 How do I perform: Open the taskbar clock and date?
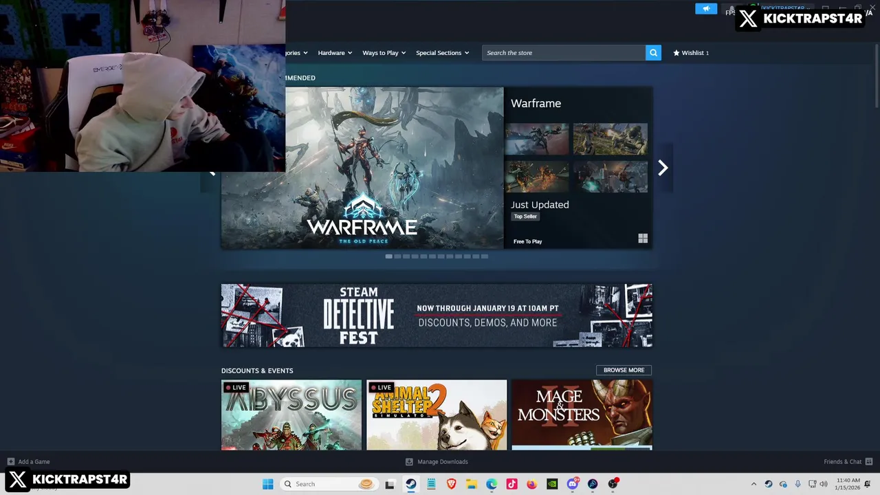click(847, 484)
